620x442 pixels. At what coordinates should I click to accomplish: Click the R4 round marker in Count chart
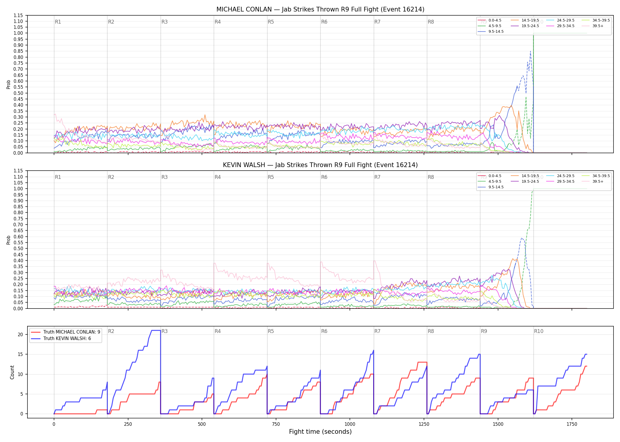pos(218,331)
